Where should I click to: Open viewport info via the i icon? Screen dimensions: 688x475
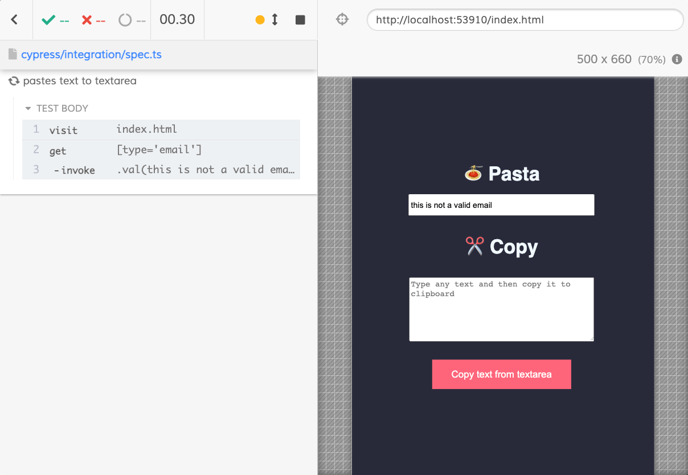[x=677, y=59]
